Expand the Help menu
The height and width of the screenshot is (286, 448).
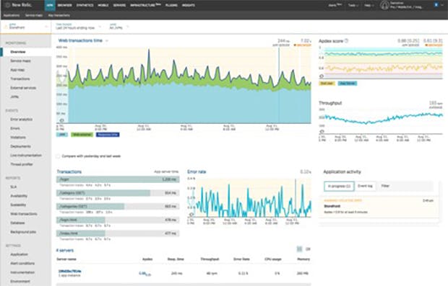pyautogui.click(x=369, y=5)
